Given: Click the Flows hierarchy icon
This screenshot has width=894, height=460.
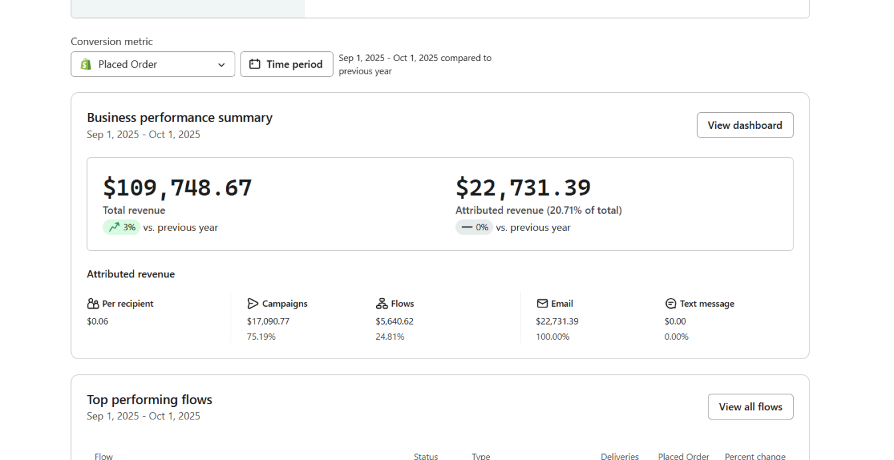Looking at the screenshot, I should coord(382,303).
